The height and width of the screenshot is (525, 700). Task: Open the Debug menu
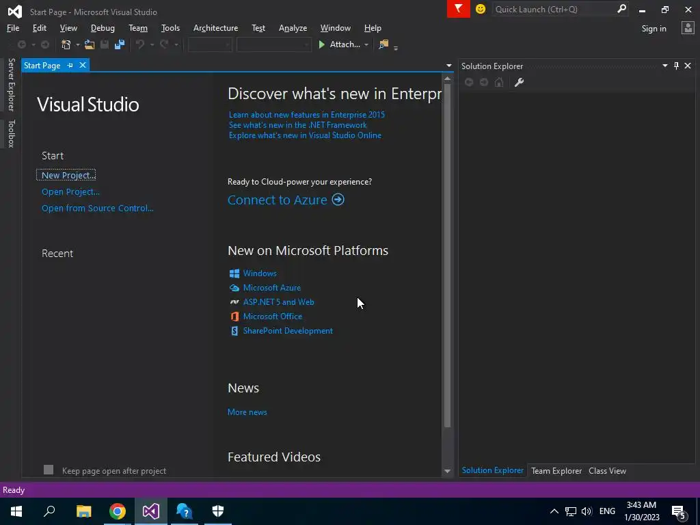(103, 27)
